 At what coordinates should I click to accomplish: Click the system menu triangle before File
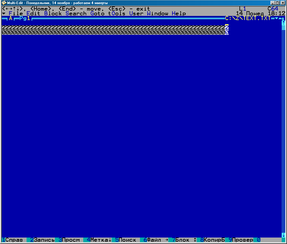coord(4,14)
